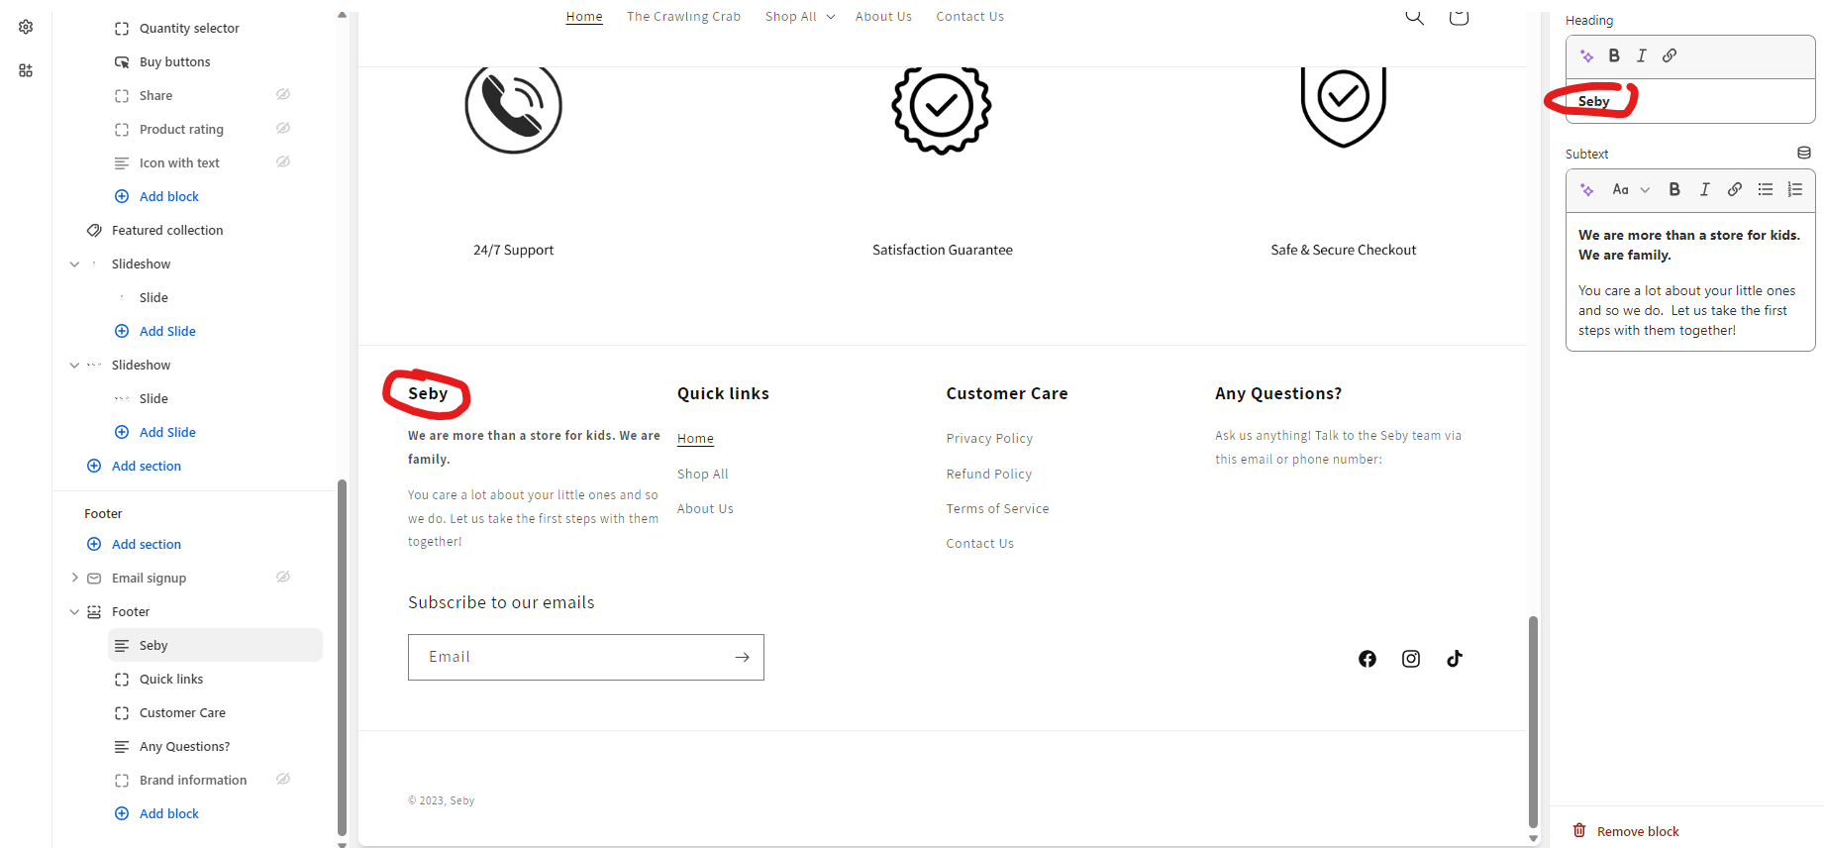Click the preview pane vertical scrollbar
1824x848 pixels.
1533,721
